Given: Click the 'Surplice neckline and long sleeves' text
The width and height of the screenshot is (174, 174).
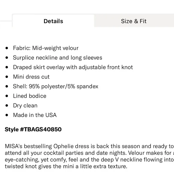Looking at the screenshot, I should point(58,58).
